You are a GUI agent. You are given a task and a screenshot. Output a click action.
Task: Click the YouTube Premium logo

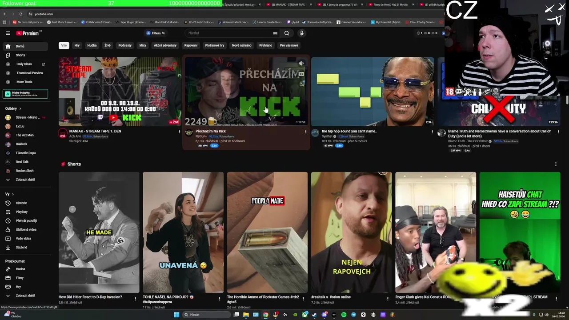tap(28, 33)
